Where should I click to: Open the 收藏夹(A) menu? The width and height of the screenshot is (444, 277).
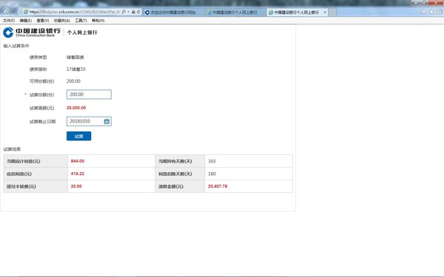(x=61, y=21)
